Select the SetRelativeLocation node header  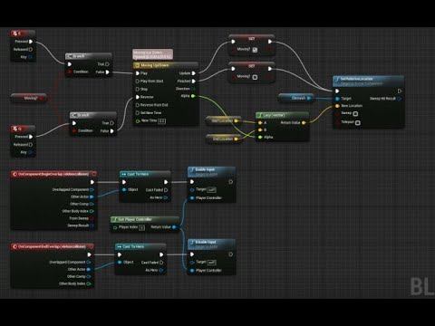click(368, 81)
